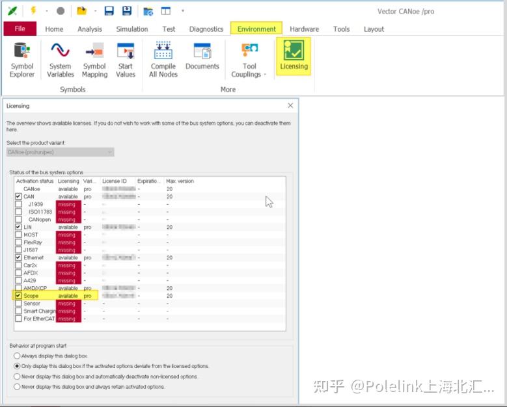
Task: Uncheck the Scope option checkbox
Action: point(18,296)
